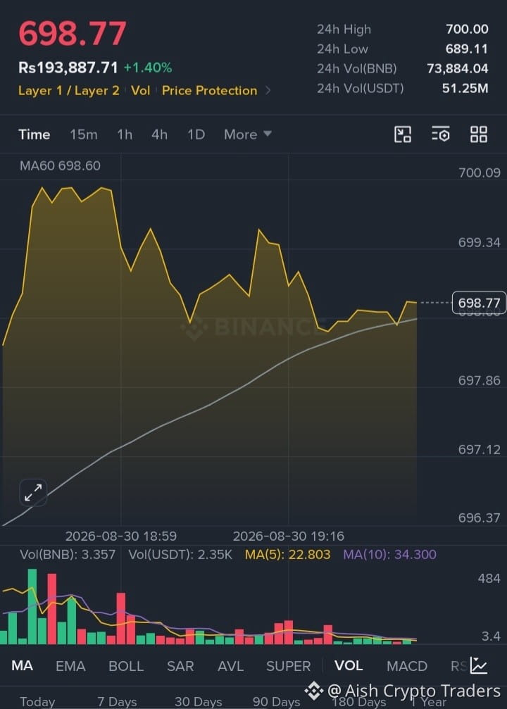This screenshot has height=709, width=507.
Task: Switch to the 4h interval
Action: (159, 134)
